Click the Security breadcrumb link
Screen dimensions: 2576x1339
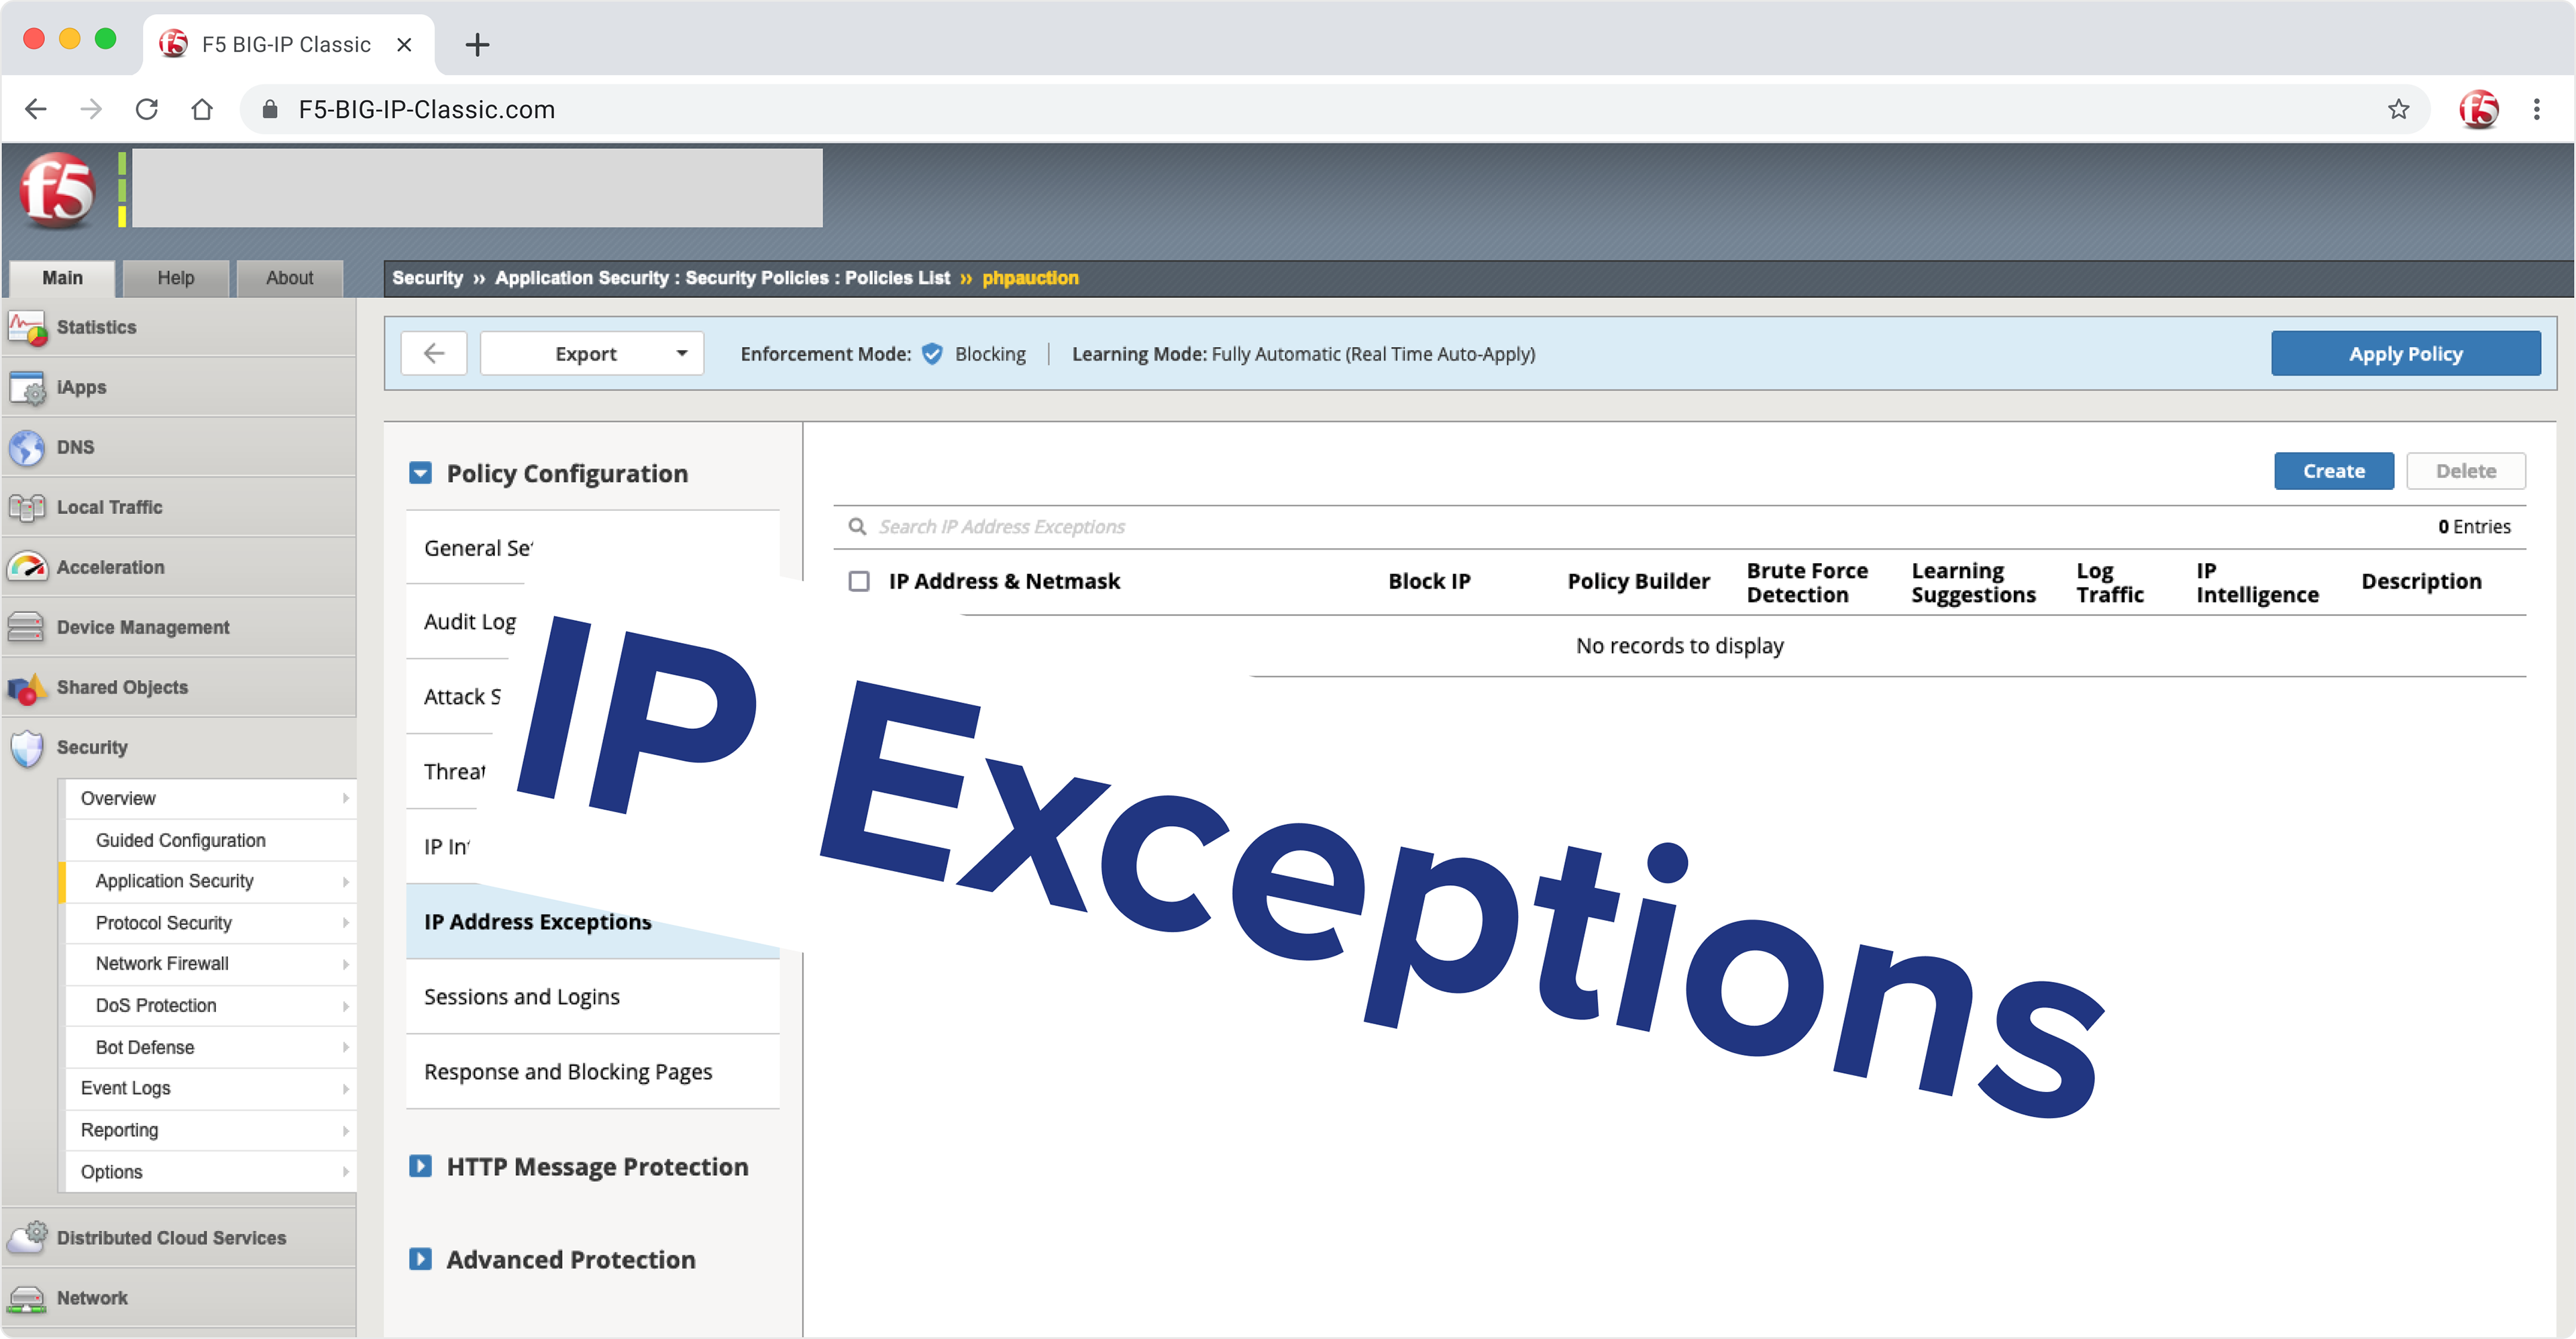(427, 279)
